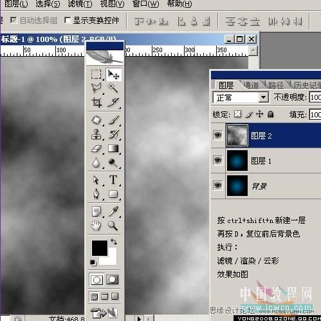321x321 pixels.
Task: Select the Pen tool
Action: pyautogui.click(x=96, y=194)
